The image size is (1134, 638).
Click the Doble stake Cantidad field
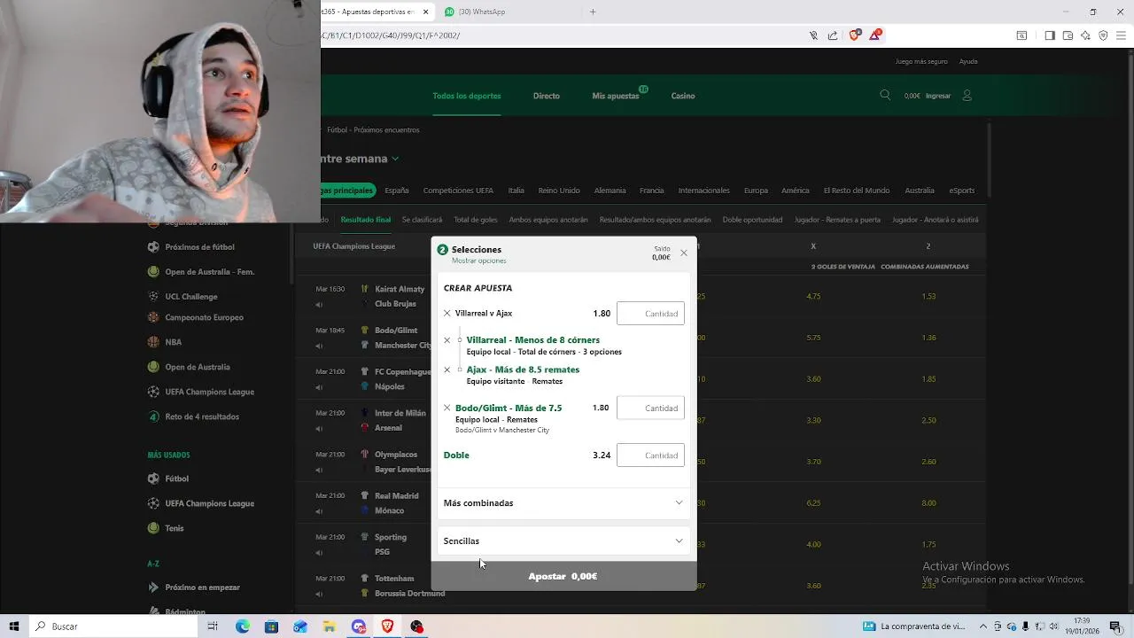650,455
